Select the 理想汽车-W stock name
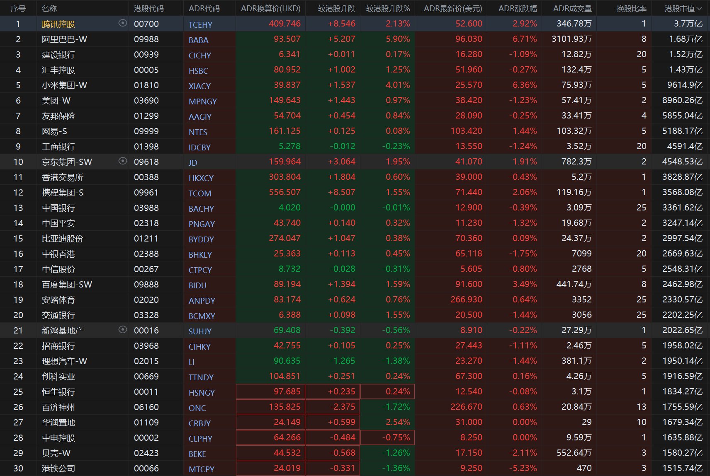 (x=64, y=361)
